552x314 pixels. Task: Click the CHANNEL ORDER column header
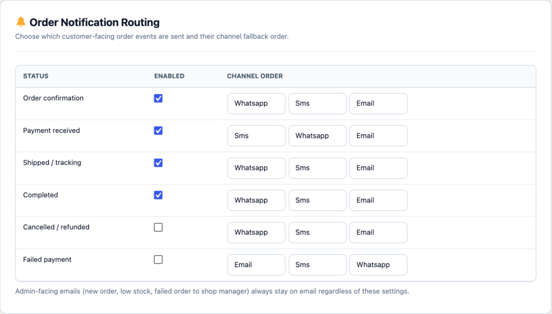(255, 76)
